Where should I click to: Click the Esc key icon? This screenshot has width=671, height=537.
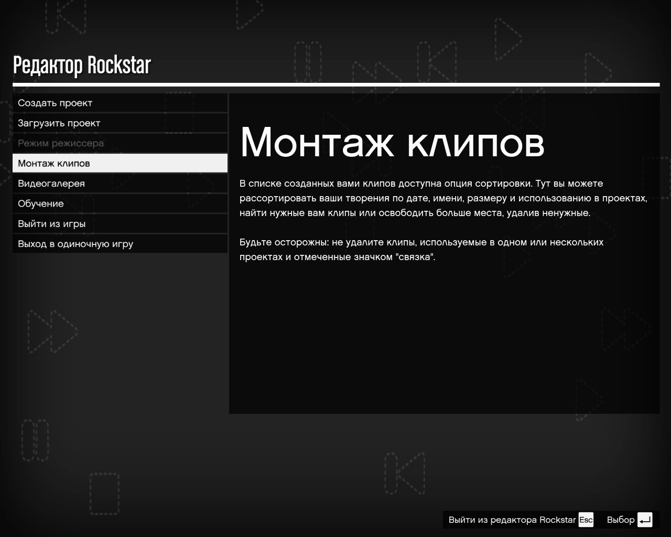[586, 520]
